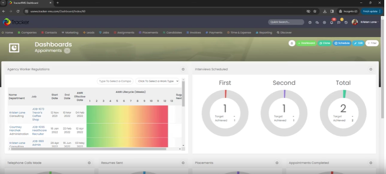Open the Contacts menu
The width and height of the screenshot is (386, 174).
click(49, 32)
